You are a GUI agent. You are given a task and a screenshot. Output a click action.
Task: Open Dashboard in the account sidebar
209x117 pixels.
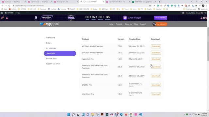point(50,38)
